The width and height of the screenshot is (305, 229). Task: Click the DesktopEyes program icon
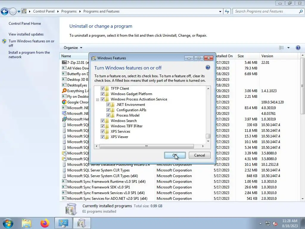click(x=64, y=85)
